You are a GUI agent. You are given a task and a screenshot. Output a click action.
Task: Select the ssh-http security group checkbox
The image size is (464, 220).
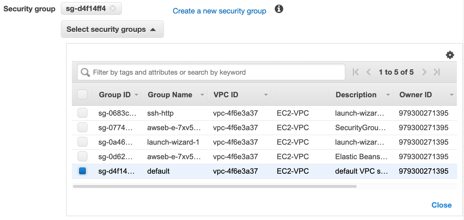[x=82, y=112]
